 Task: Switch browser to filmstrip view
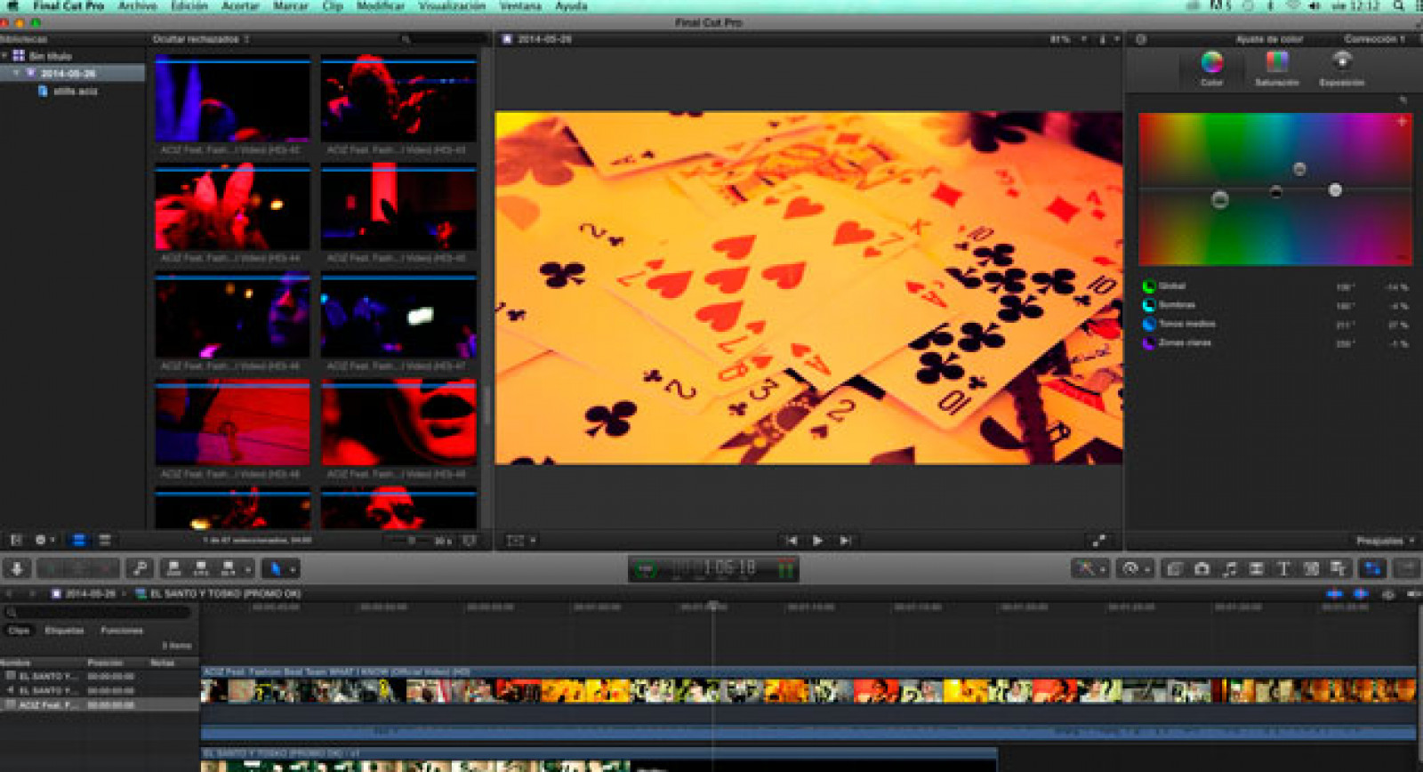[78, 540]
